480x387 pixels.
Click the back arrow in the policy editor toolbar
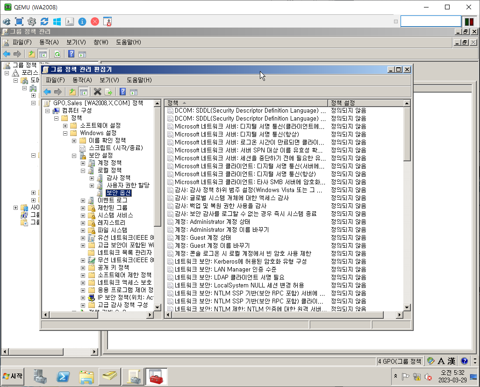pos(47,92)
